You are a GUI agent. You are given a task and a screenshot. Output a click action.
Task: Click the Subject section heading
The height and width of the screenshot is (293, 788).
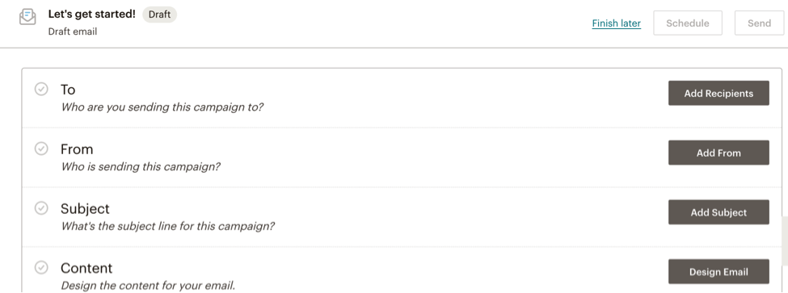pyautogui.click(x=85, y=209)
